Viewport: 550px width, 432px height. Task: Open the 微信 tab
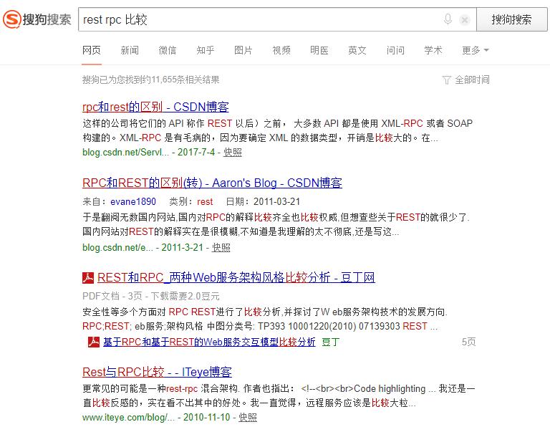pyautogui.click(x=168, y=51)
